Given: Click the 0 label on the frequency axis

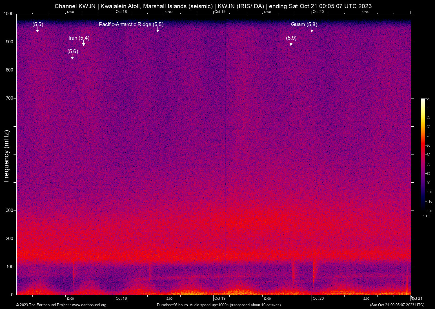Looking at the screenshot, I should (12, 295).
